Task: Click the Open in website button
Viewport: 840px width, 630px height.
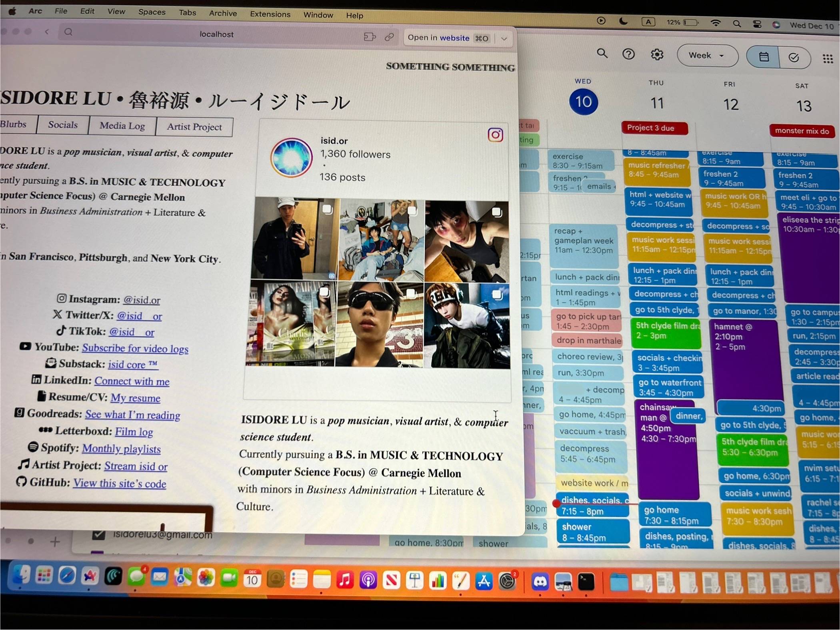Action: 449,38
